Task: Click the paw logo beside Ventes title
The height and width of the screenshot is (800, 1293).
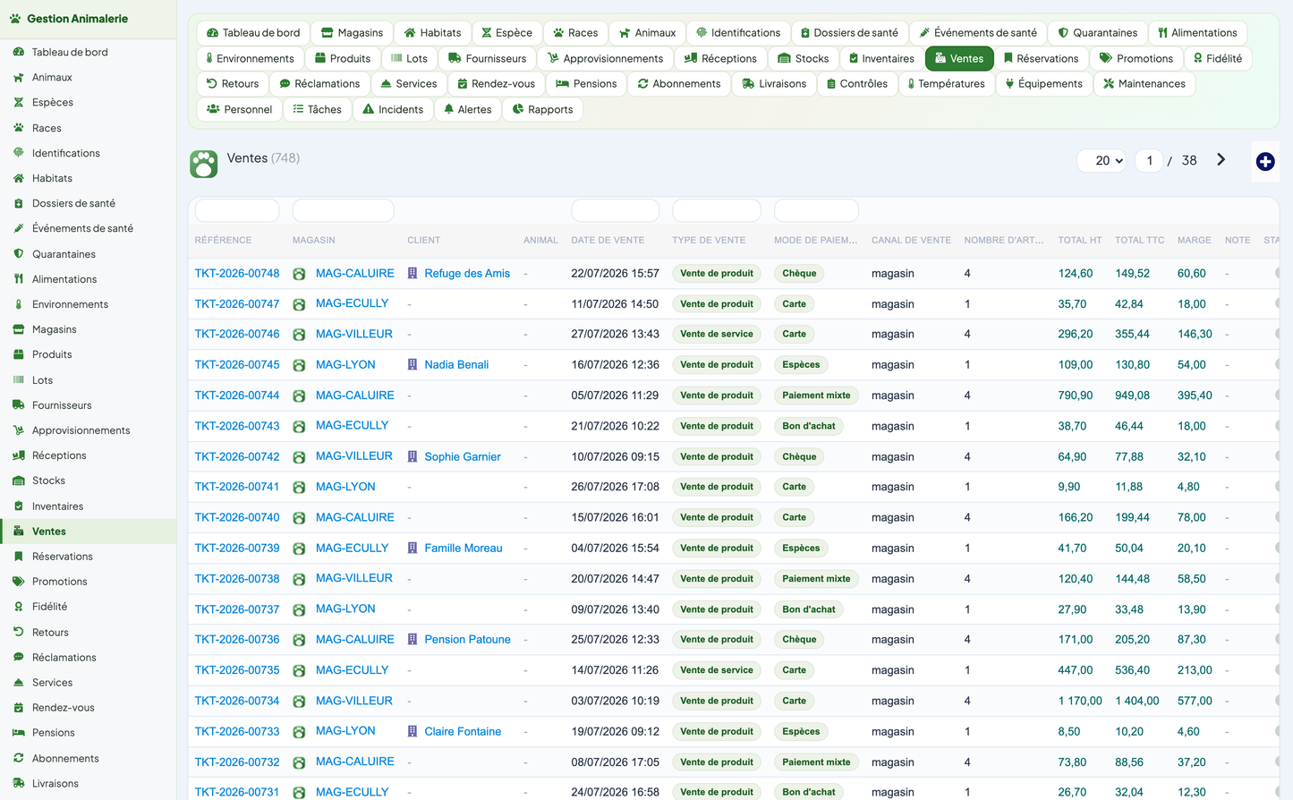Action: point(204,163)
